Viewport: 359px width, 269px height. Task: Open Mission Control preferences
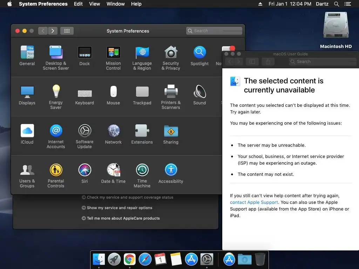113,58
